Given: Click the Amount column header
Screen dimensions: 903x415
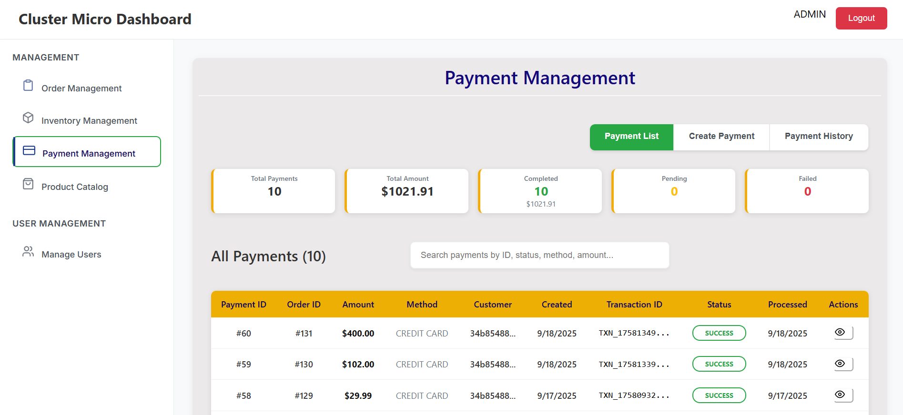Looking at the screenshot, I should tap(358, 305).
